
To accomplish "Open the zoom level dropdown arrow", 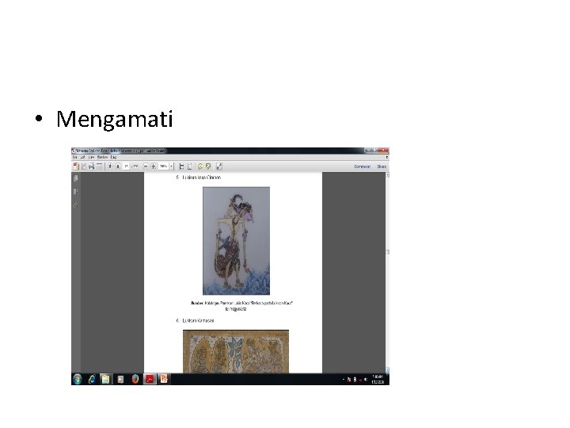I will [171, 166].
